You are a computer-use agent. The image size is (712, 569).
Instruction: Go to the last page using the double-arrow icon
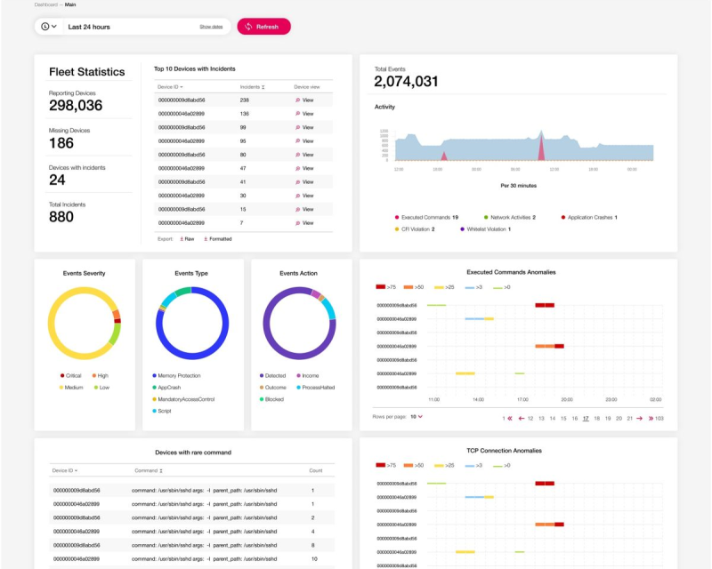point(651,417)
